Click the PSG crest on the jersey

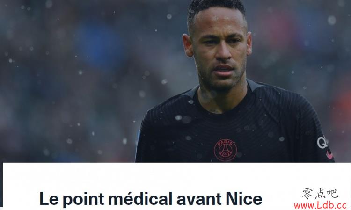point(225,150)
